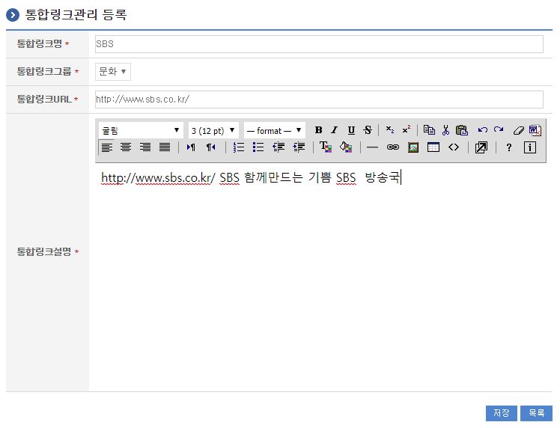
Task: Insert a table in the editor
Action: pos(433,147)
